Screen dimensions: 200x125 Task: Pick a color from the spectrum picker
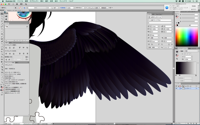[x=187, y=37]
